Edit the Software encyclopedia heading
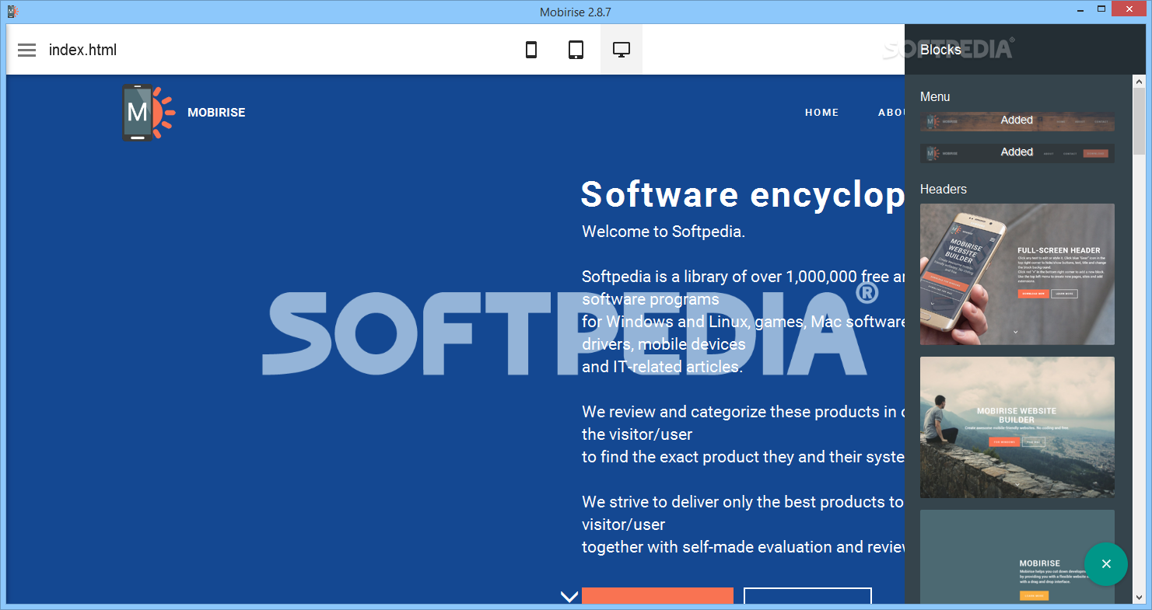1152x610 pixels. click(x=743, y=194)
